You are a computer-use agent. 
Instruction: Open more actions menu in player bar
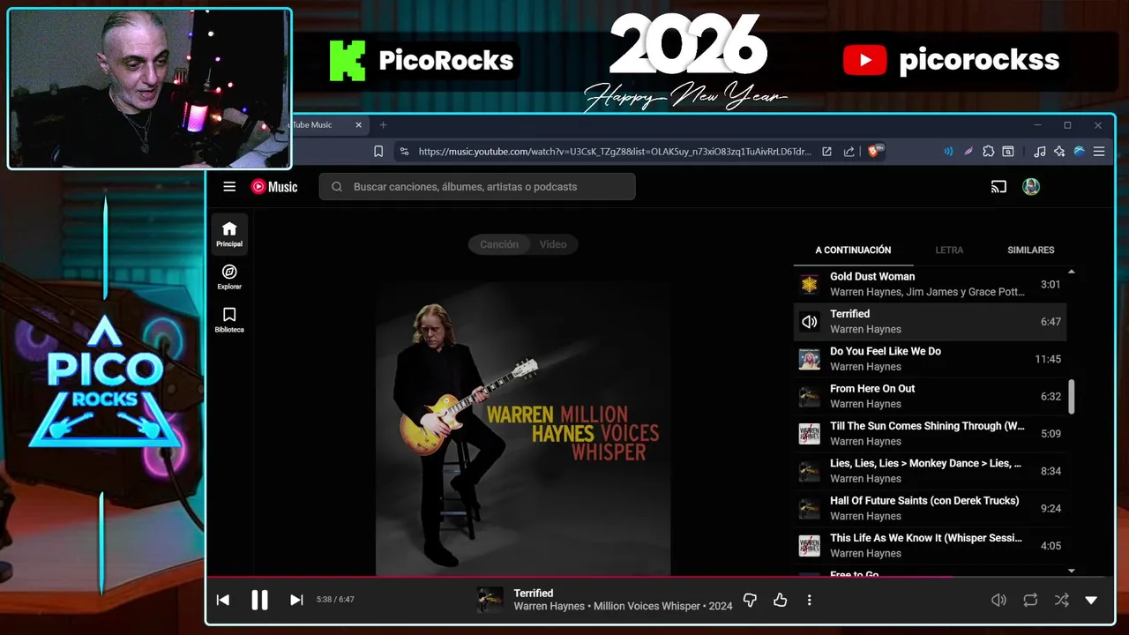pyautogui.click(x=809, y=600)
